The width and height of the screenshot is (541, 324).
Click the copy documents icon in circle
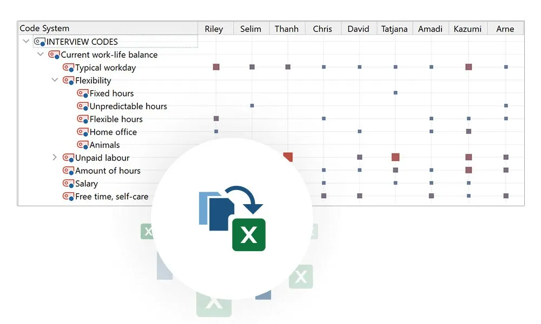(x=217, y=211)
